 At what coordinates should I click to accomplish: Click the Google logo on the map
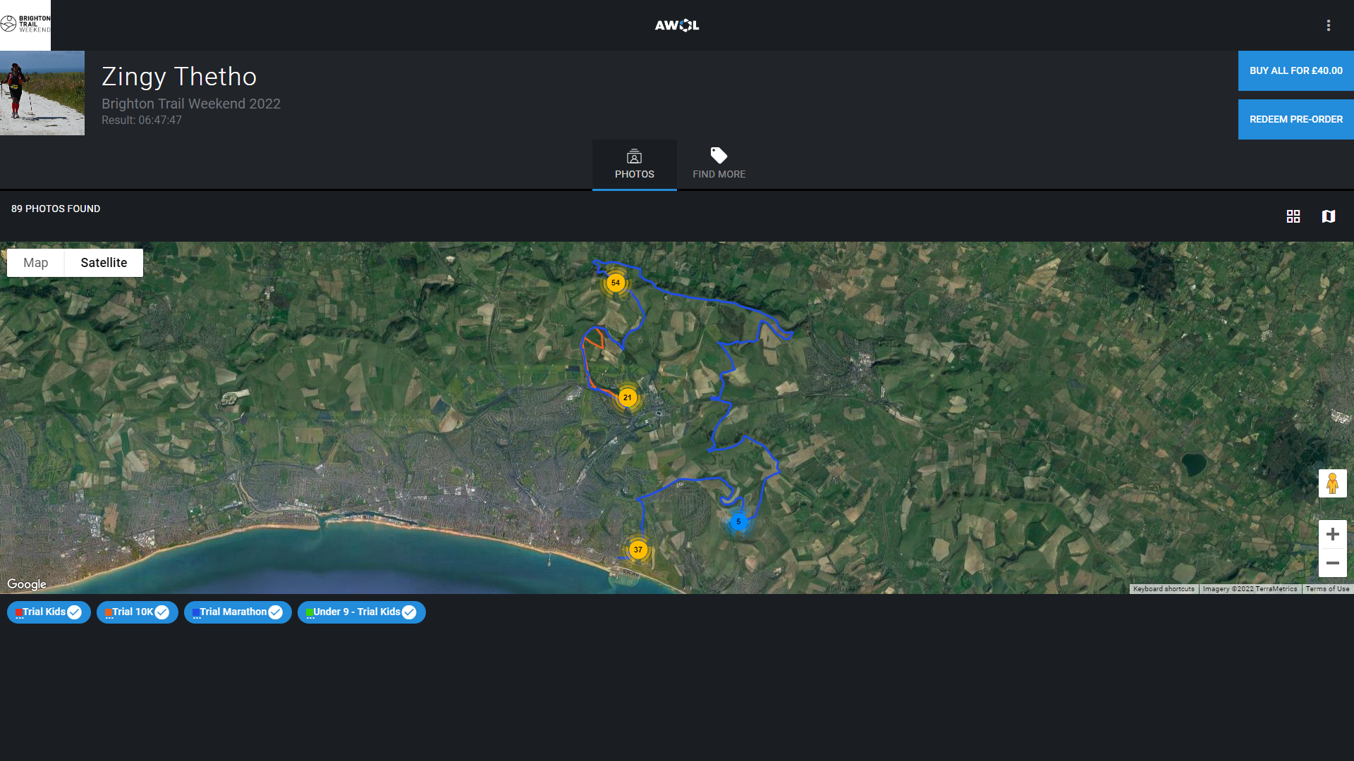coord(27,584)
